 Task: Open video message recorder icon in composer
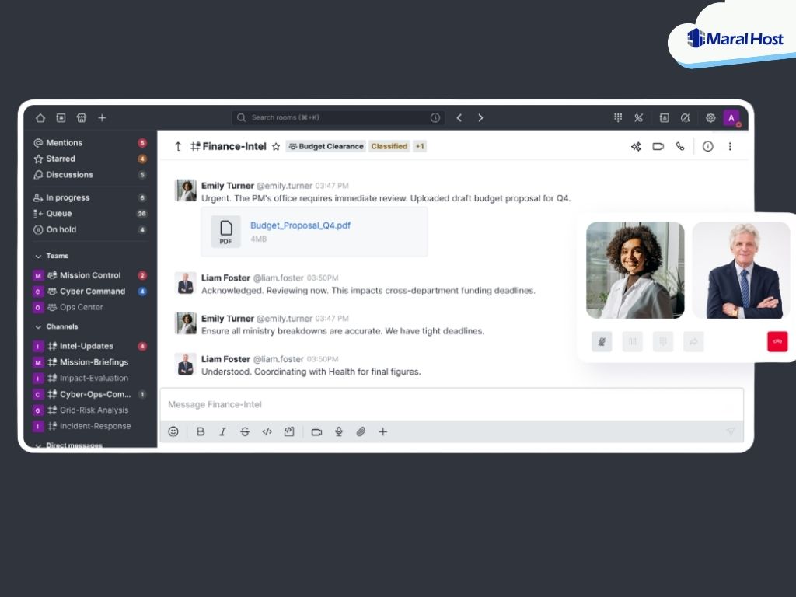coord(317,432)
